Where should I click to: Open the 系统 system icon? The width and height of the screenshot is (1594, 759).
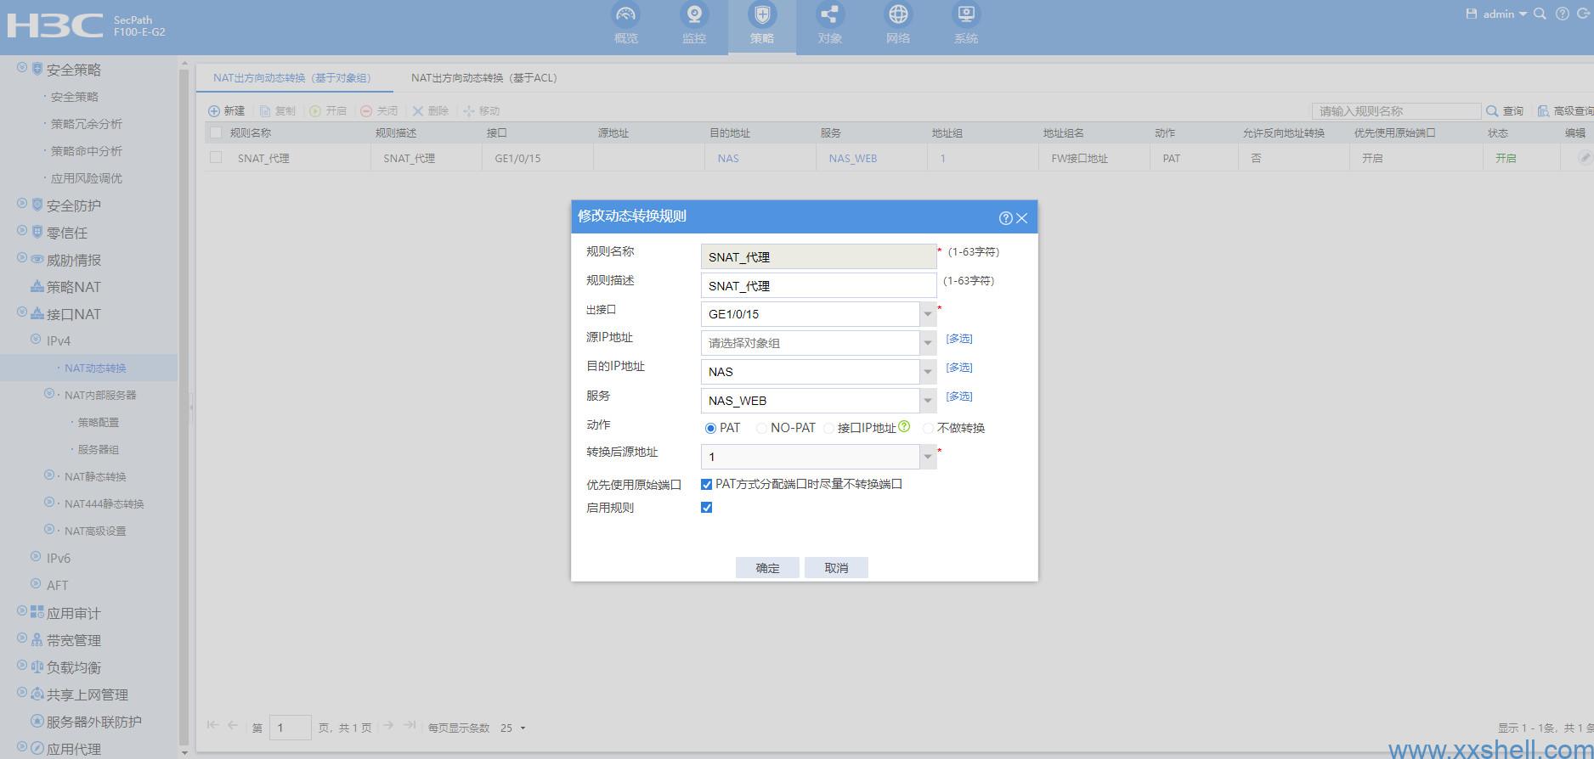[966, 14]
